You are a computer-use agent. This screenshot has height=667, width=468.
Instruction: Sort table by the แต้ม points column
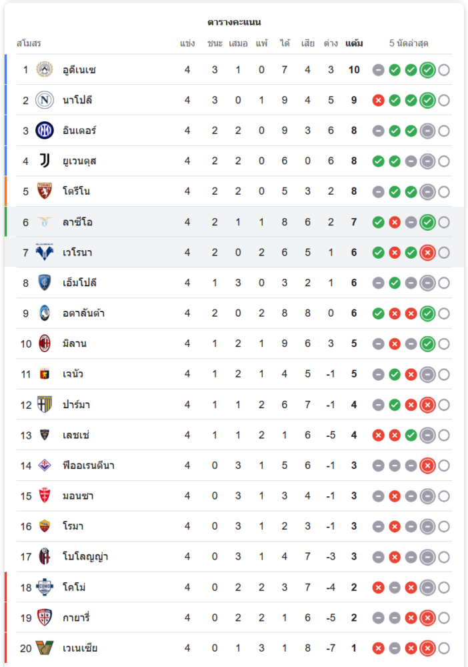point(354,43)
